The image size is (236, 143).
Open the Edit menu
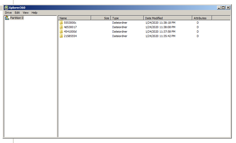click(17, 13)
